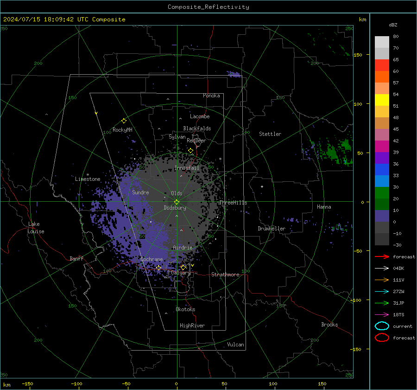Click the purple echo patch north of Ponoka
The height and width of the screenshot is (390, 417).
[x=234, y=74]
